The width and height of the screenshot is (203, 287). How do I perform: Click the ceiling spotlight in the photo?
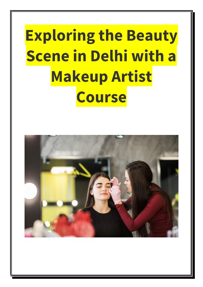[120, 136]
